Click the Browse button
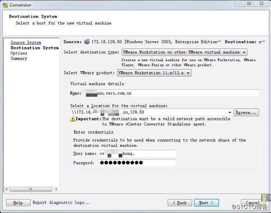The image size is (271, 213). (246, 113)
